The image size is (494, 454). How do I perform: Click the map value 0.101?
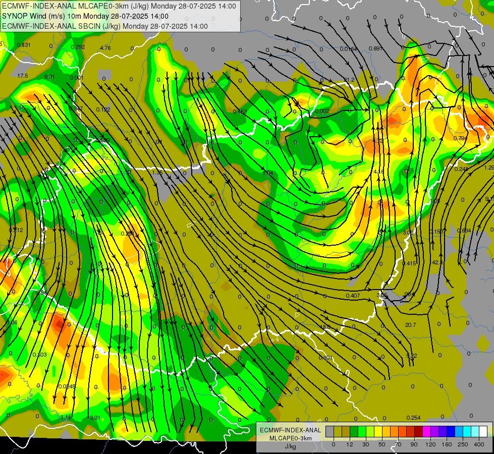325,358
